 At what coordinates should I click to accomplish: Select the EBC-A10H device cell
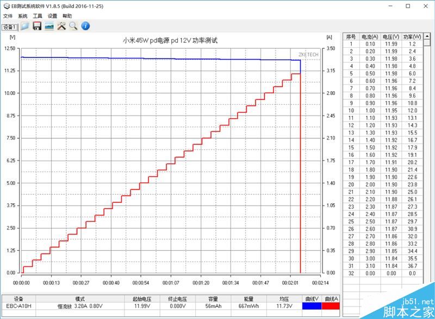(18, 306)
